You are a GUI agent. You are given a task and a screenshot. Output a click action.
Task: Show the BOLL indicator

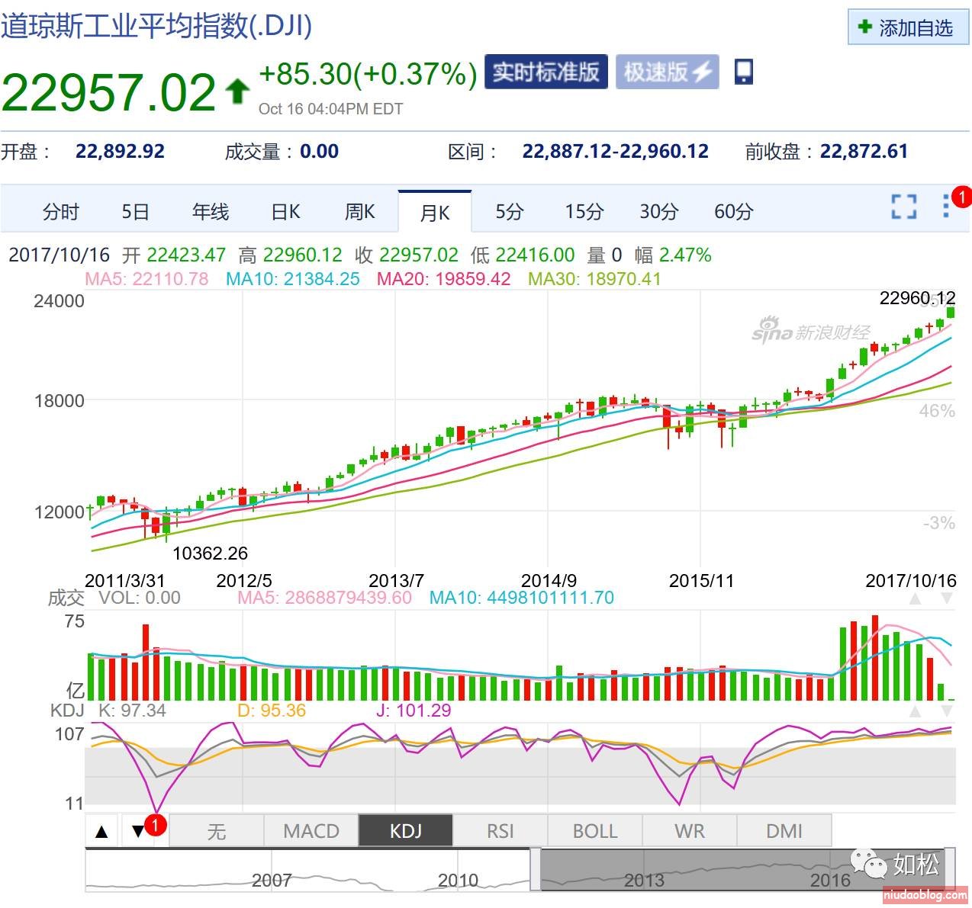(594, 831)
